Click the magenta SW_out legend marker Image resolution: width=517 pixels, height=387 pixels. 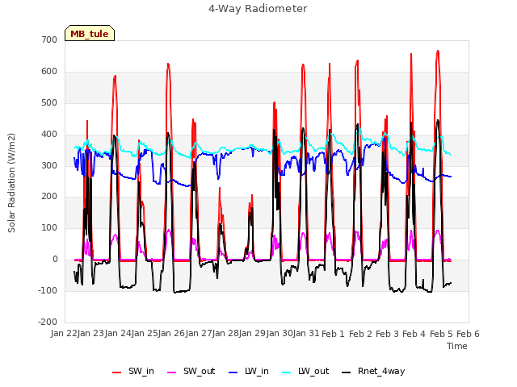click(172, 372)
